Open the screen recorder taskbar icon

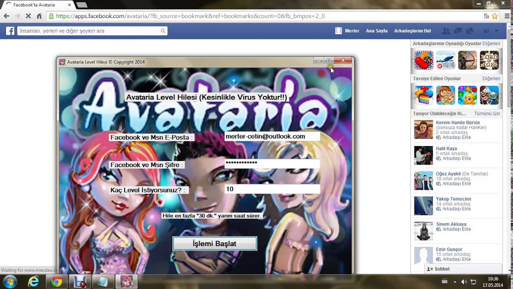[80, 282]
